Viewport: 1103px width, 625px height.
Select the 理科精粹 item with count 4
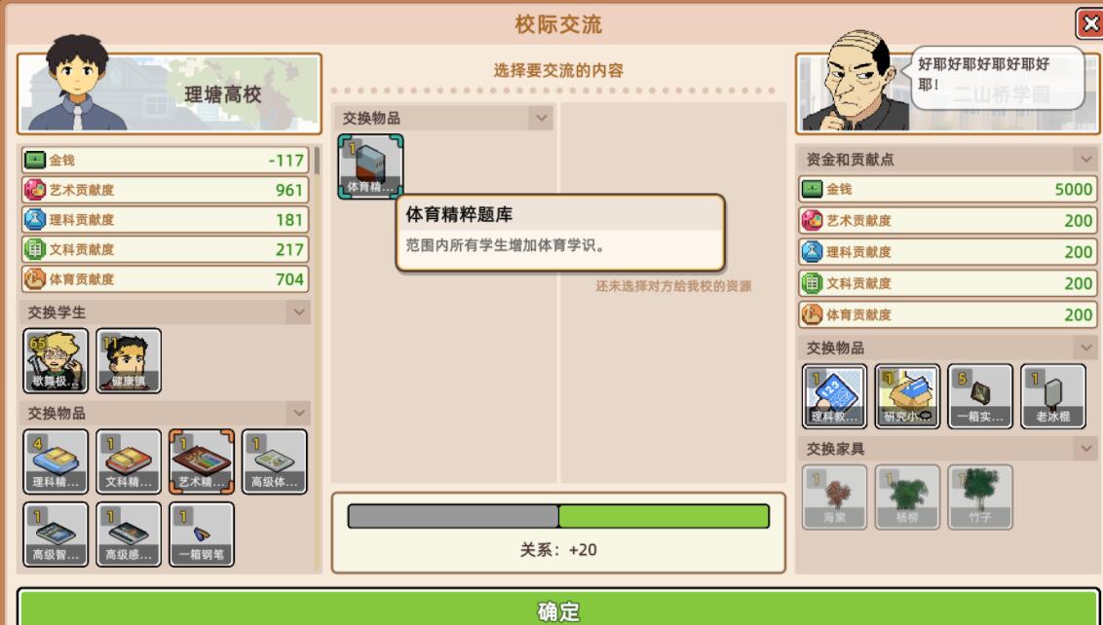tap(57, 461)
